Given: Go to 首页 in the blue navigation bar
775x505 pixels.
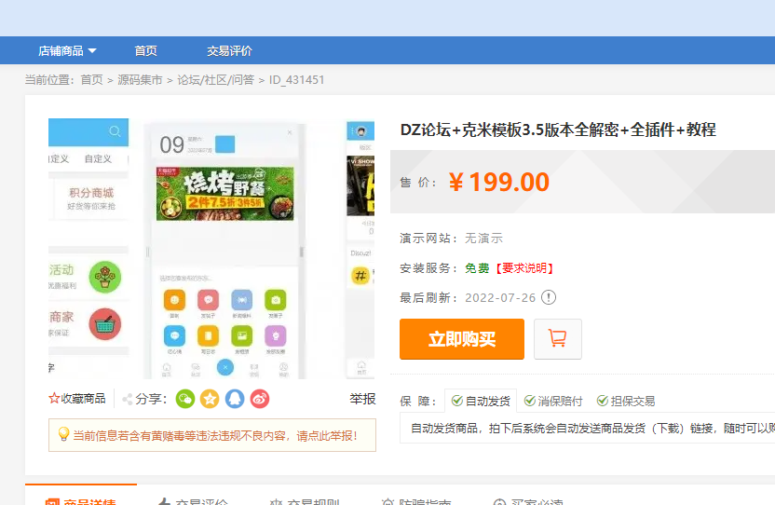Looking at the screenshot, I should pyautogui.click(x=145, y=50).
